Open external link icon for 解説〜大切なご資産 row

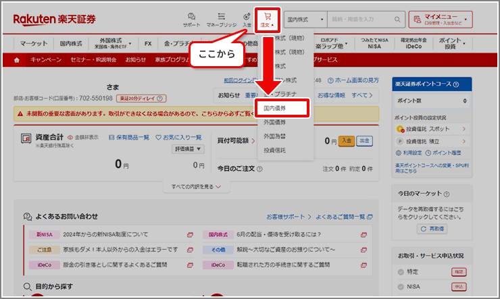tap(364, 250)
